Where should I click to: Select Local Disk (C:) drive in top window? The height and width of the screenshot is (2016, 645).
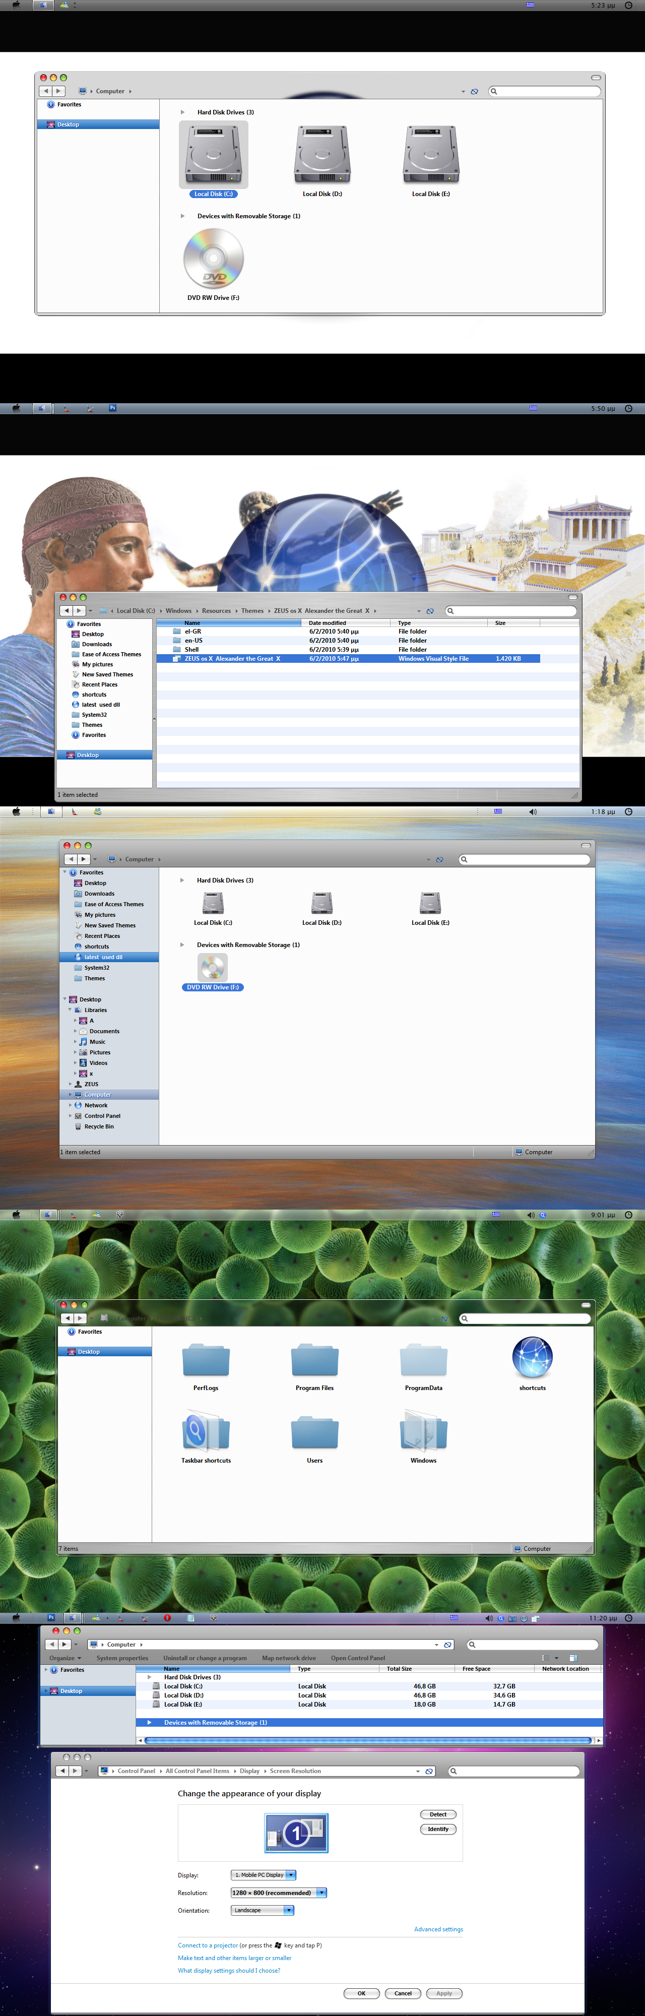[x=213, y=159]
